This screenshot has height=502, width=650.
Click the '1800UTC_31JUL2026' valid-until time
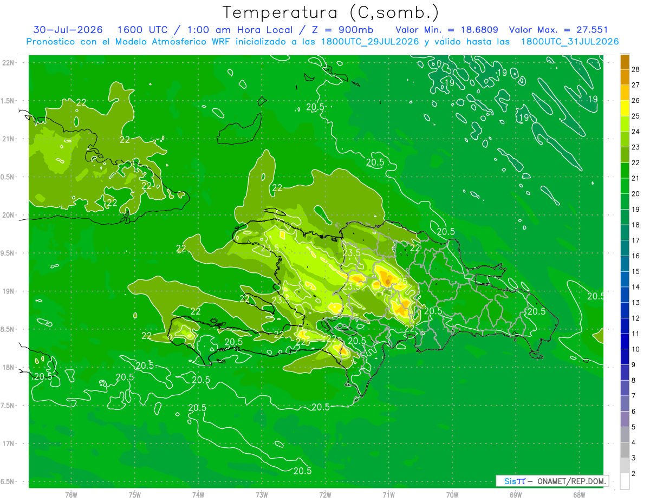(x=570, y=42)
